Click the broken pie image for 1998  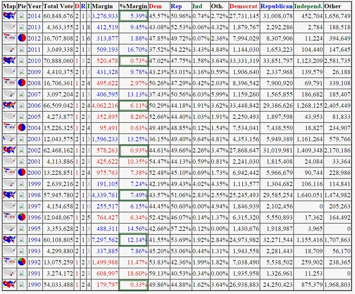click(22, 195)
